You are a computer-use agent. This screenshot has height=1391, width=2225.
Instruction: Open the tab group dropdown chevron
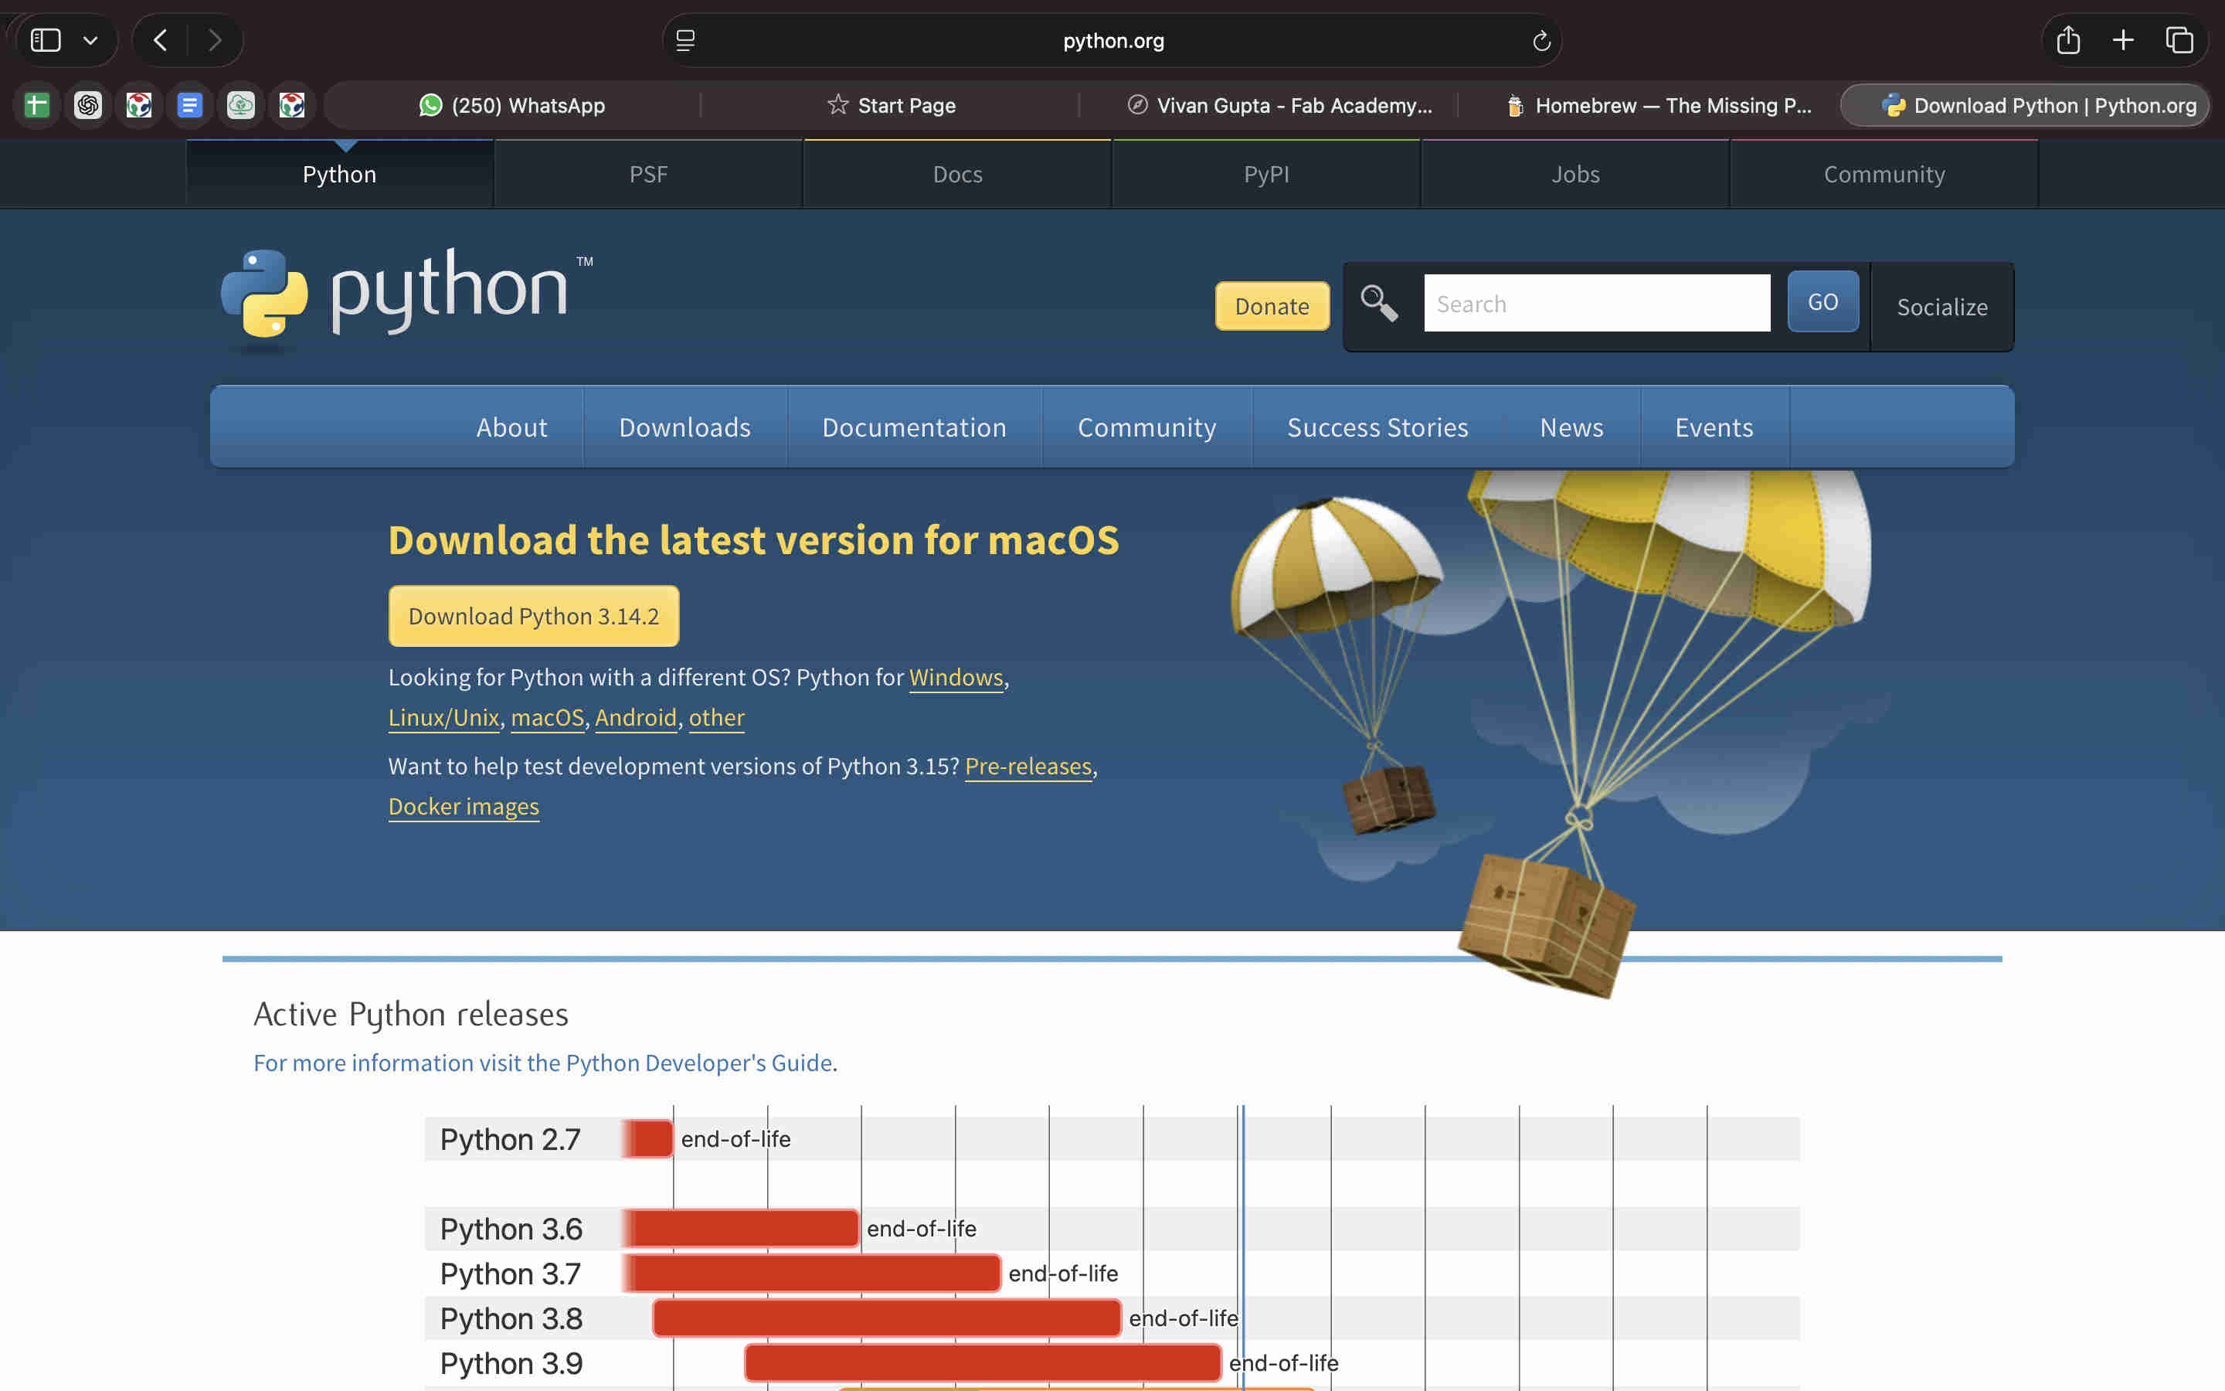(90, 40)
